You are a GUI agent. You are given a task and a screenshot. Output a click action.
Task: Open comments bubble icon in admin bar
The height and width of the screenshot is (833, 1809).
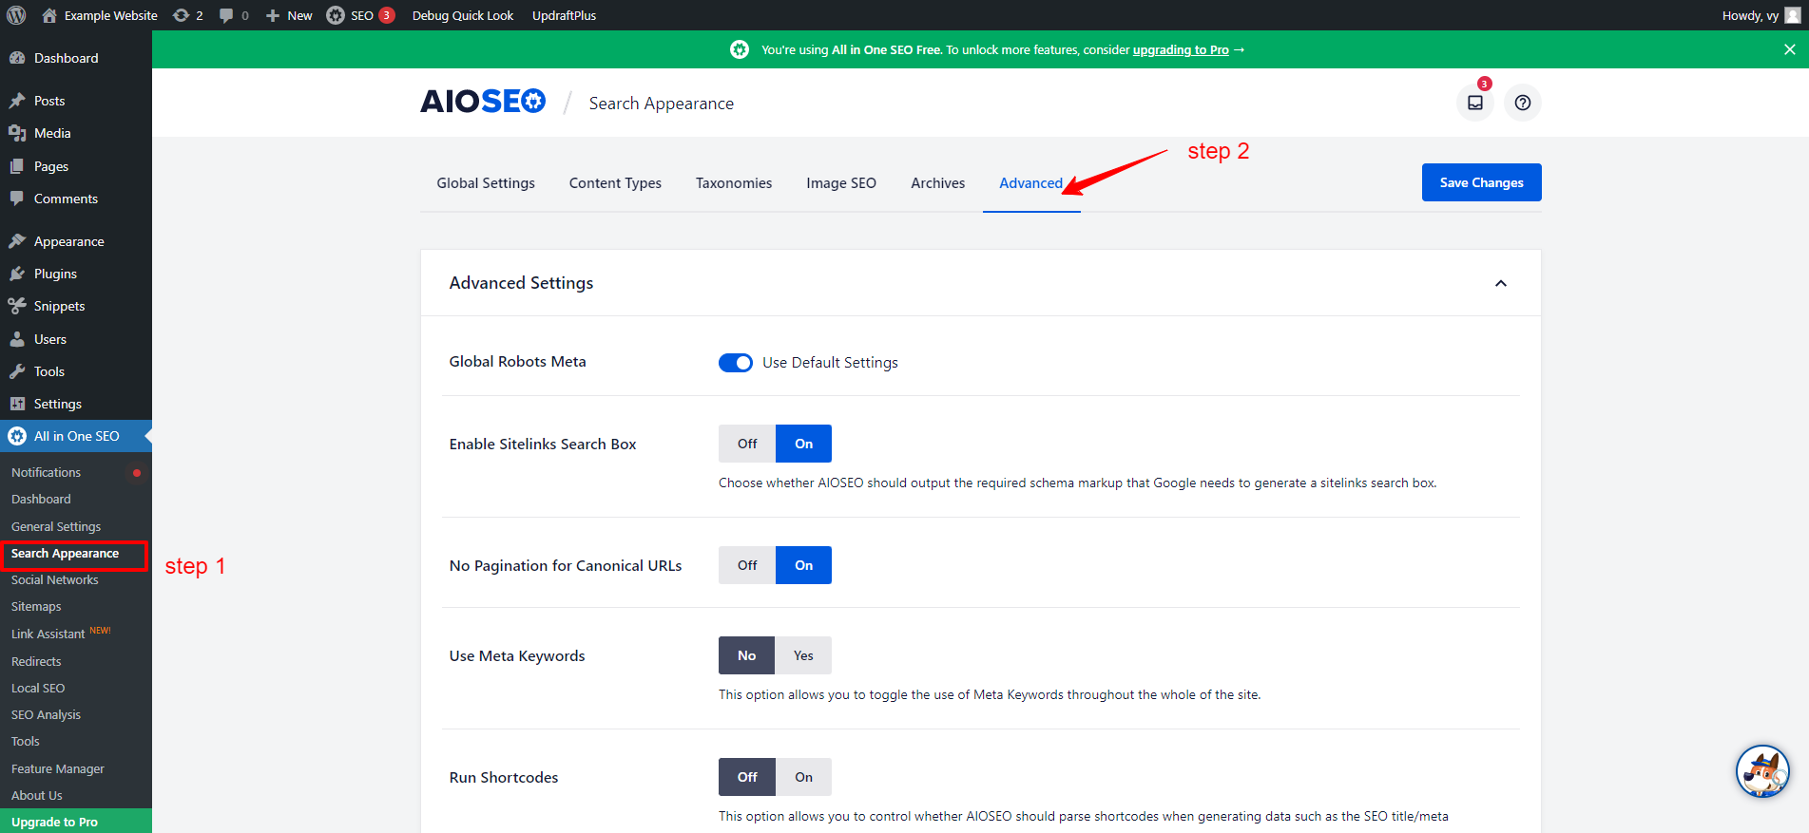tap(234, 15)
